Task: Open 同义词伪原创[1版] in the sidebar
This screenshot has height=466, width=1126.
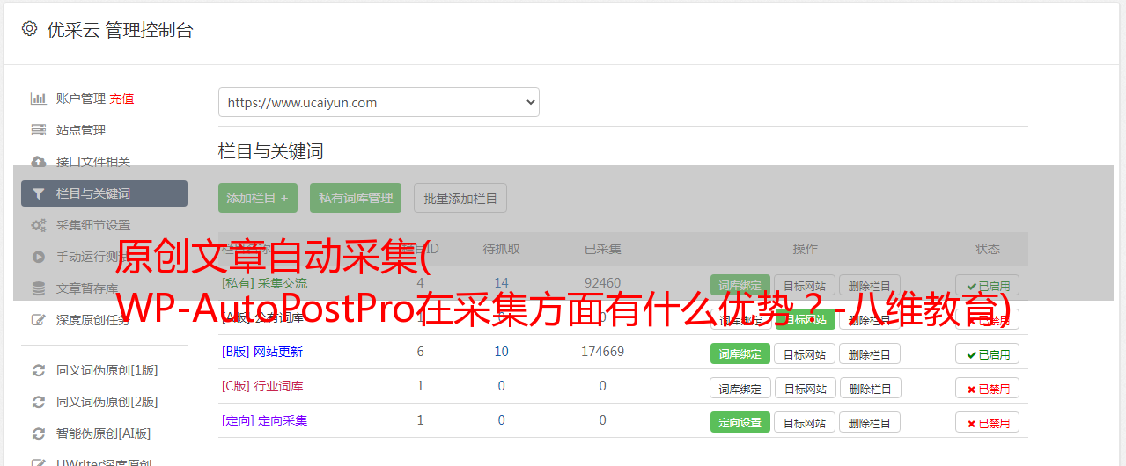Action: pos(107,370)
